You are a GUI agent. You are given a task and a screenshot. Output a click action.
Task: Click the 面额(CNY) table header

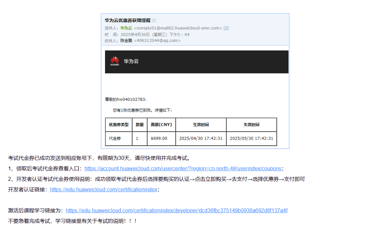pos(161,125)
